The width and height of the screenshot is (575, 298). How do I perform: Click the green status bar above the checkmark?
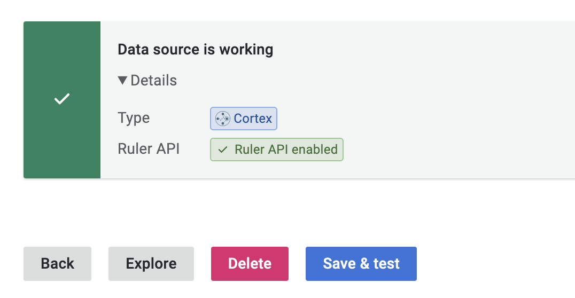pos(62,48)
